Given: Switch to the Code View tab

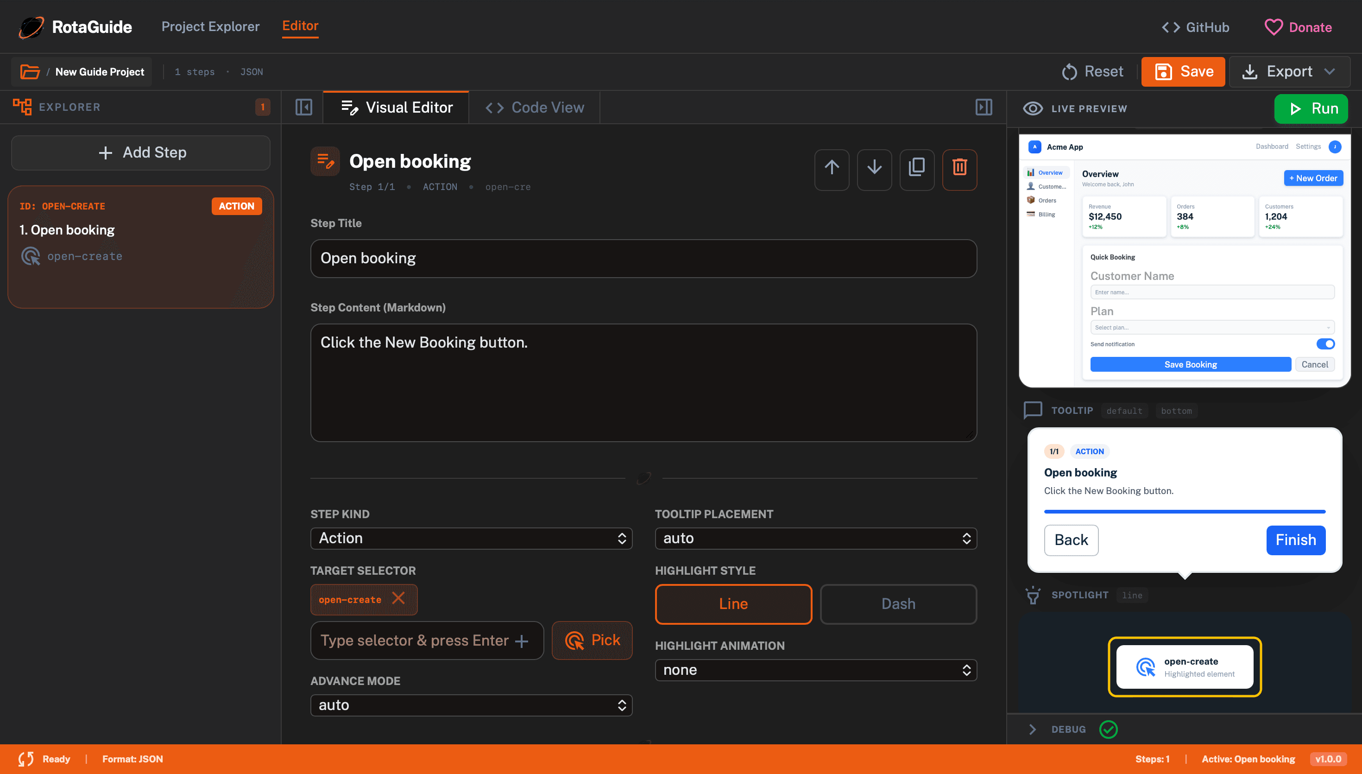Looking at the screenshot, I should (535, 108).
